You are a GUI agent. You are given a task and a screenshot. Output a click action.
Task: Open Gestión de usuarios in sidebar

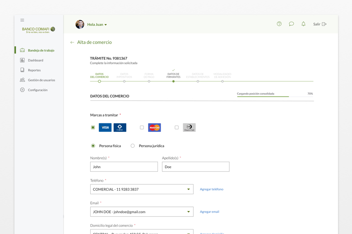point(41,80)
